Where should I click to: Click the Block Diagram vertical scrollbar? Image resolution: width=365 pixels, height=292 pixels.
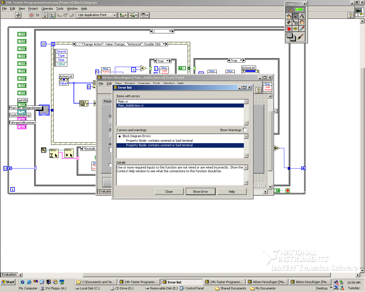362,145
